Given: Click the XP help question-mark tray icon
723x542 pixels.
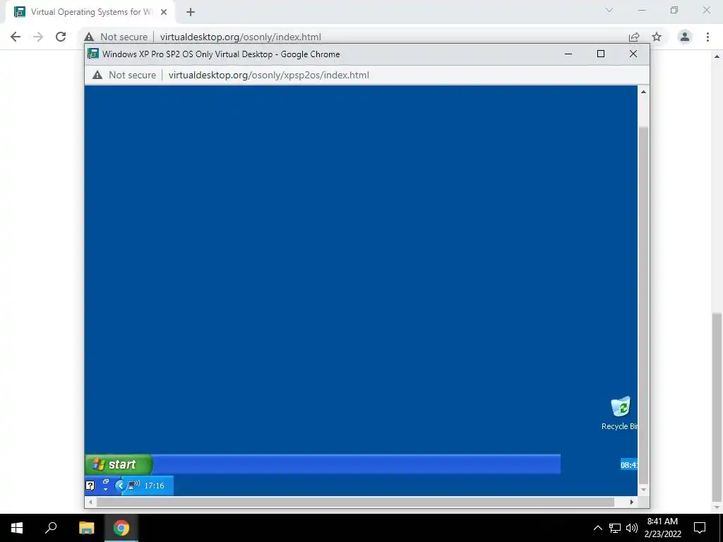Looking at the screenshot, I should point(90,486).
